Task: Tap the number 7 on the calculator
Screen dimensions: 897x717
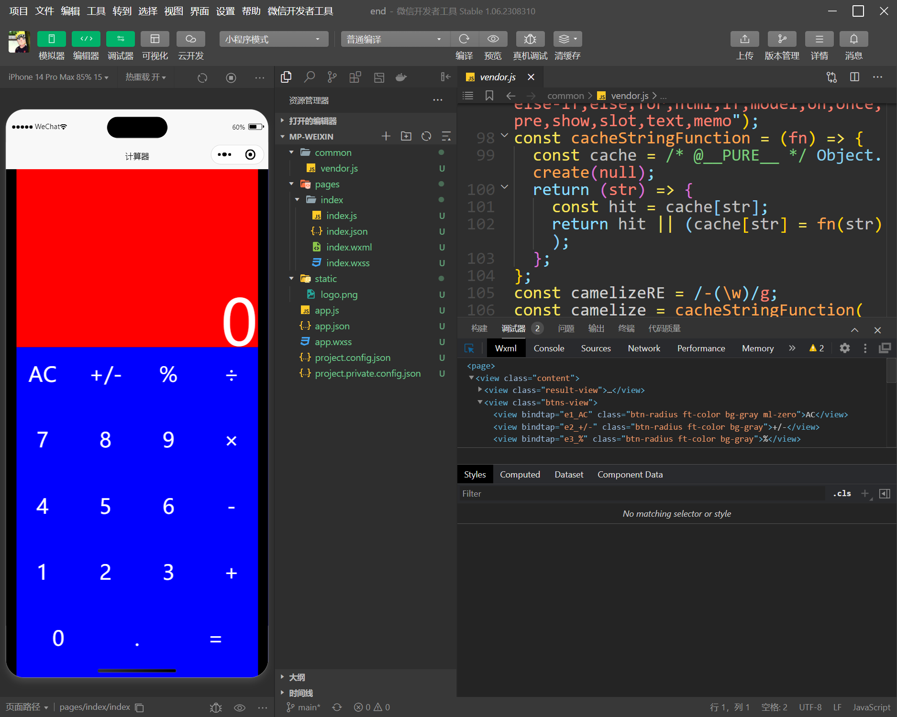Action: [x=43, y=440]
